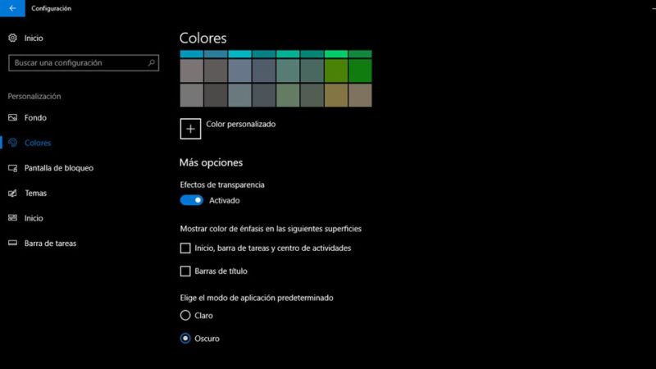Focus the Buscar una configuración field

[x=78, y=62]
